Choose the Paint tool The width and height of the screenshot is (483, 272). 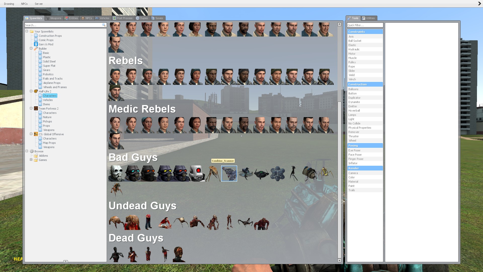pos(365,186)
